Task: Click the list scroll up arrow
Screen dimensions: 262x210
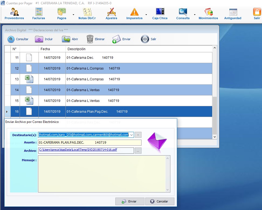Action: coord(215,48)
